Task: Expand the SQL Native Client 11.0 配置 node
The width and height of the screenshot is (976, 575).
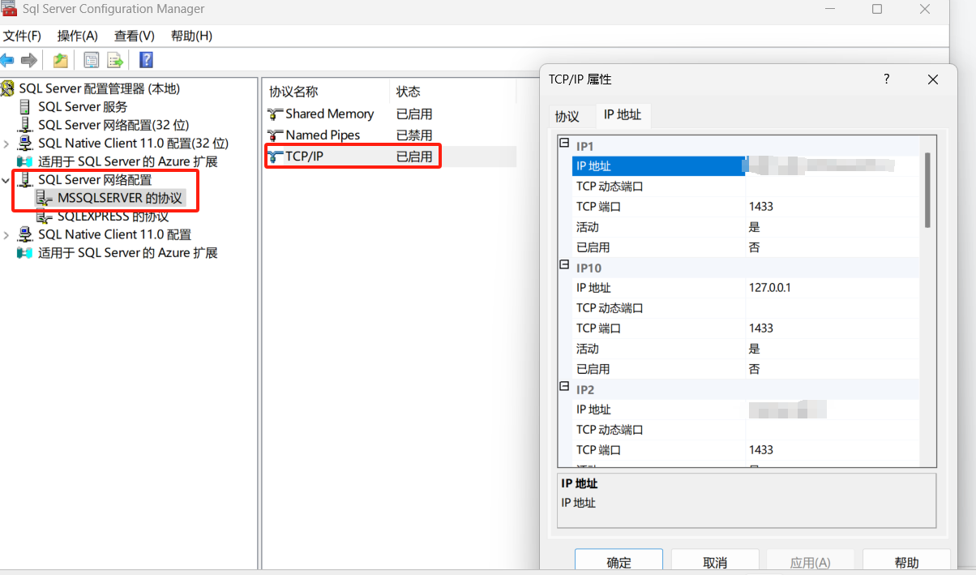Action: 6,234
